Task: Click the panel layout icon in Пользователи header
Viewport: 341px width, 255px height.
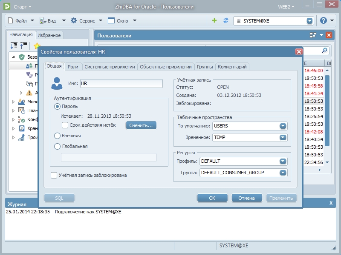Action: 313,35
